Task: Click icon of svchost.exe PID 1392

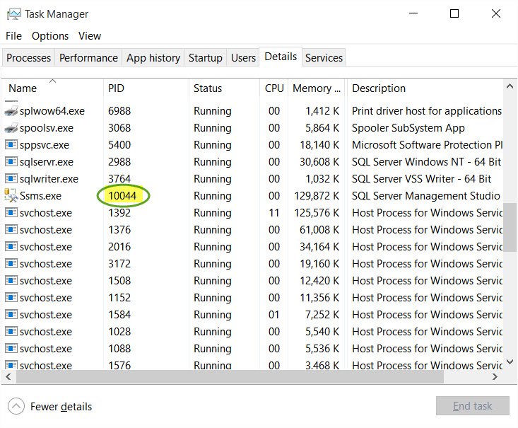Action: pos(11,212)
